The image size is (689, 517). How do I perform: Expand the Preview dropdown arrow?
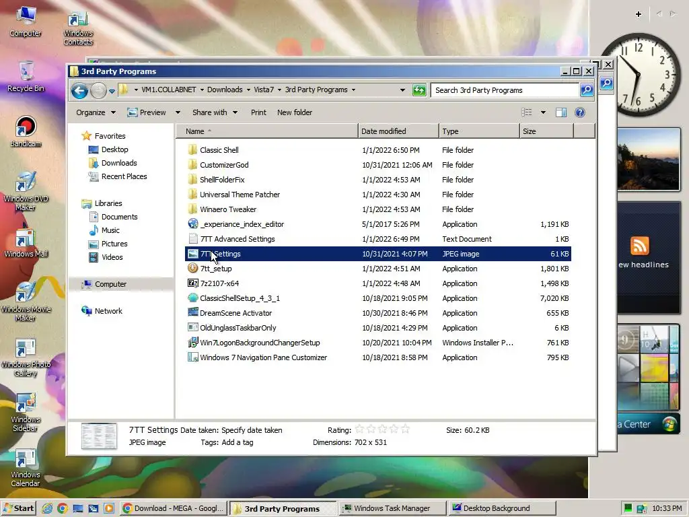178,112
